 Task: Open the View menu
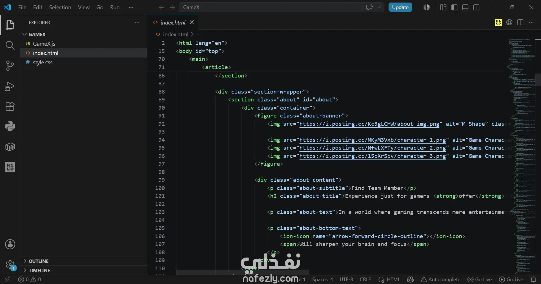point(84,7)
